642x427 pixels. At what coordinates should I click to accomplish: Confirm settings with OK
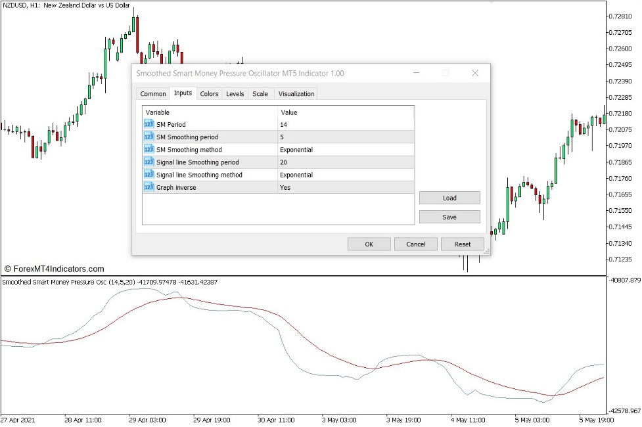pyautogui.click(x=369, y=243)
